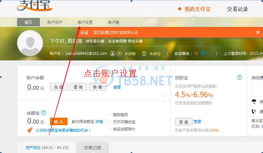Click the 充值 button
The width and height of the screenshot is (263, 153).
59,87
